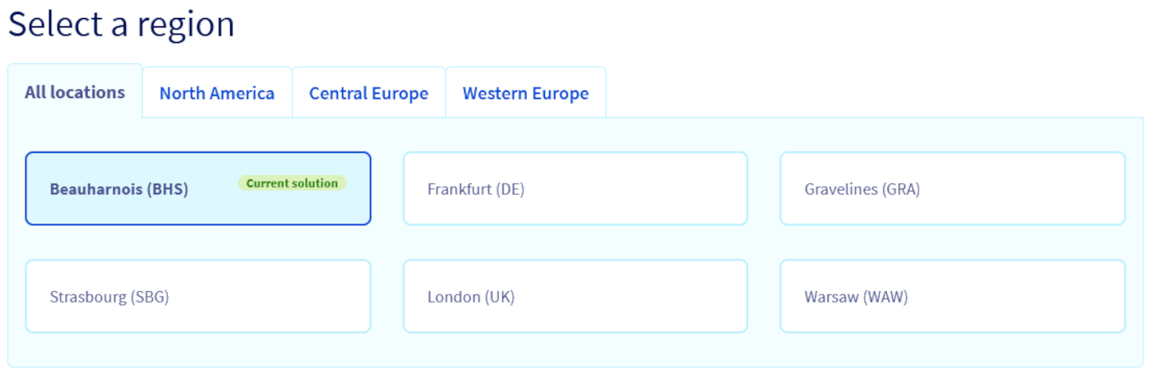Viewport: 1151px width, 379px height.
Task: Select Frankfurt (DE) as region
Action: [x=575, y=188]
